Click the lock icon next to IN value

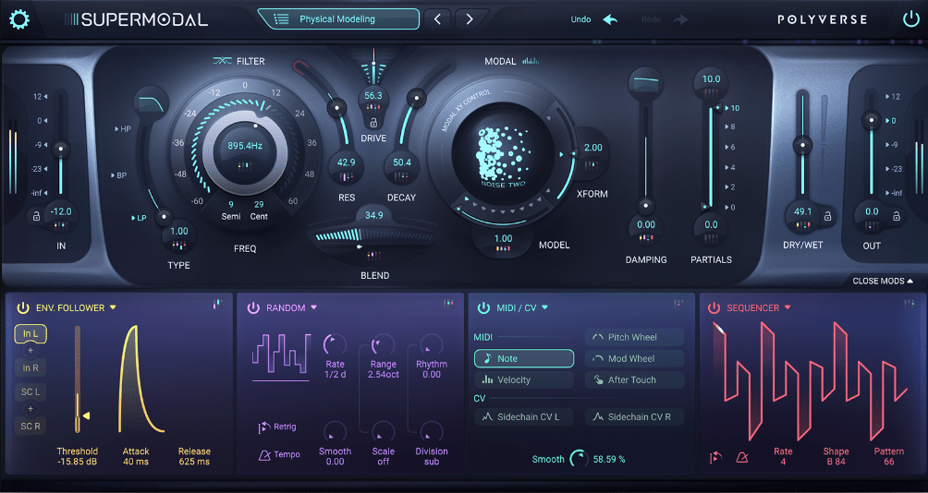click(x=35, y=216)
